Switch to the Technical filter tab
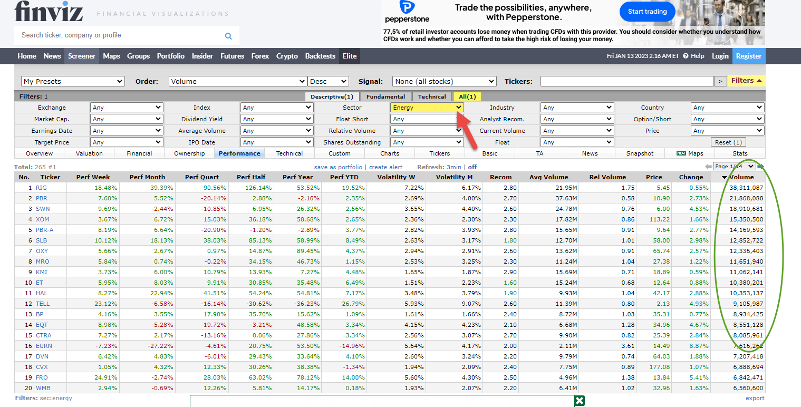Screen dimensions: 801x407 point(432,96)
